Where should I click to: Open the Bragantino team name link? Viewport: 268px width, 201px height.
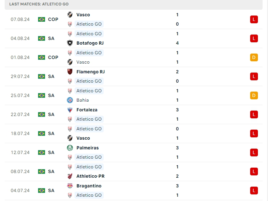(89, 186)
